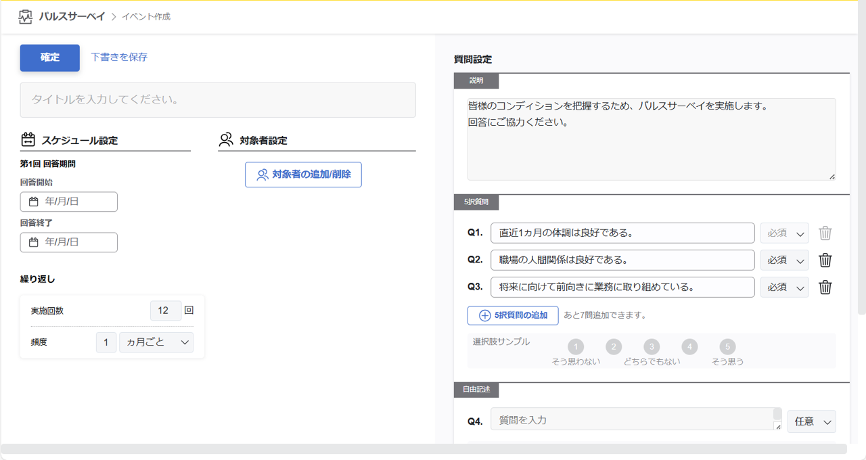Click the frequency number field showing 1
866x460 pixels.
(x=106, y=342)
